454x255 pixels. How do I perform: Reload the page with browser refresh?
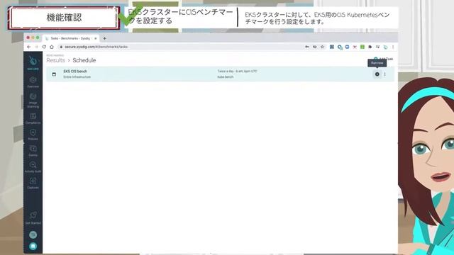pos(44,47)
